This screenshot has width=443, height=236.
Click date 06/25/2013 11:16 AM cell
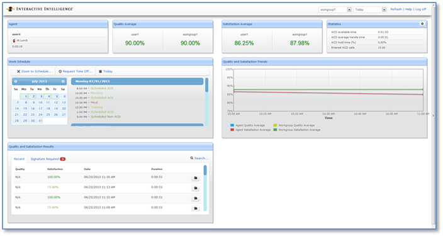pyautogui.click(x=99, y=177)
